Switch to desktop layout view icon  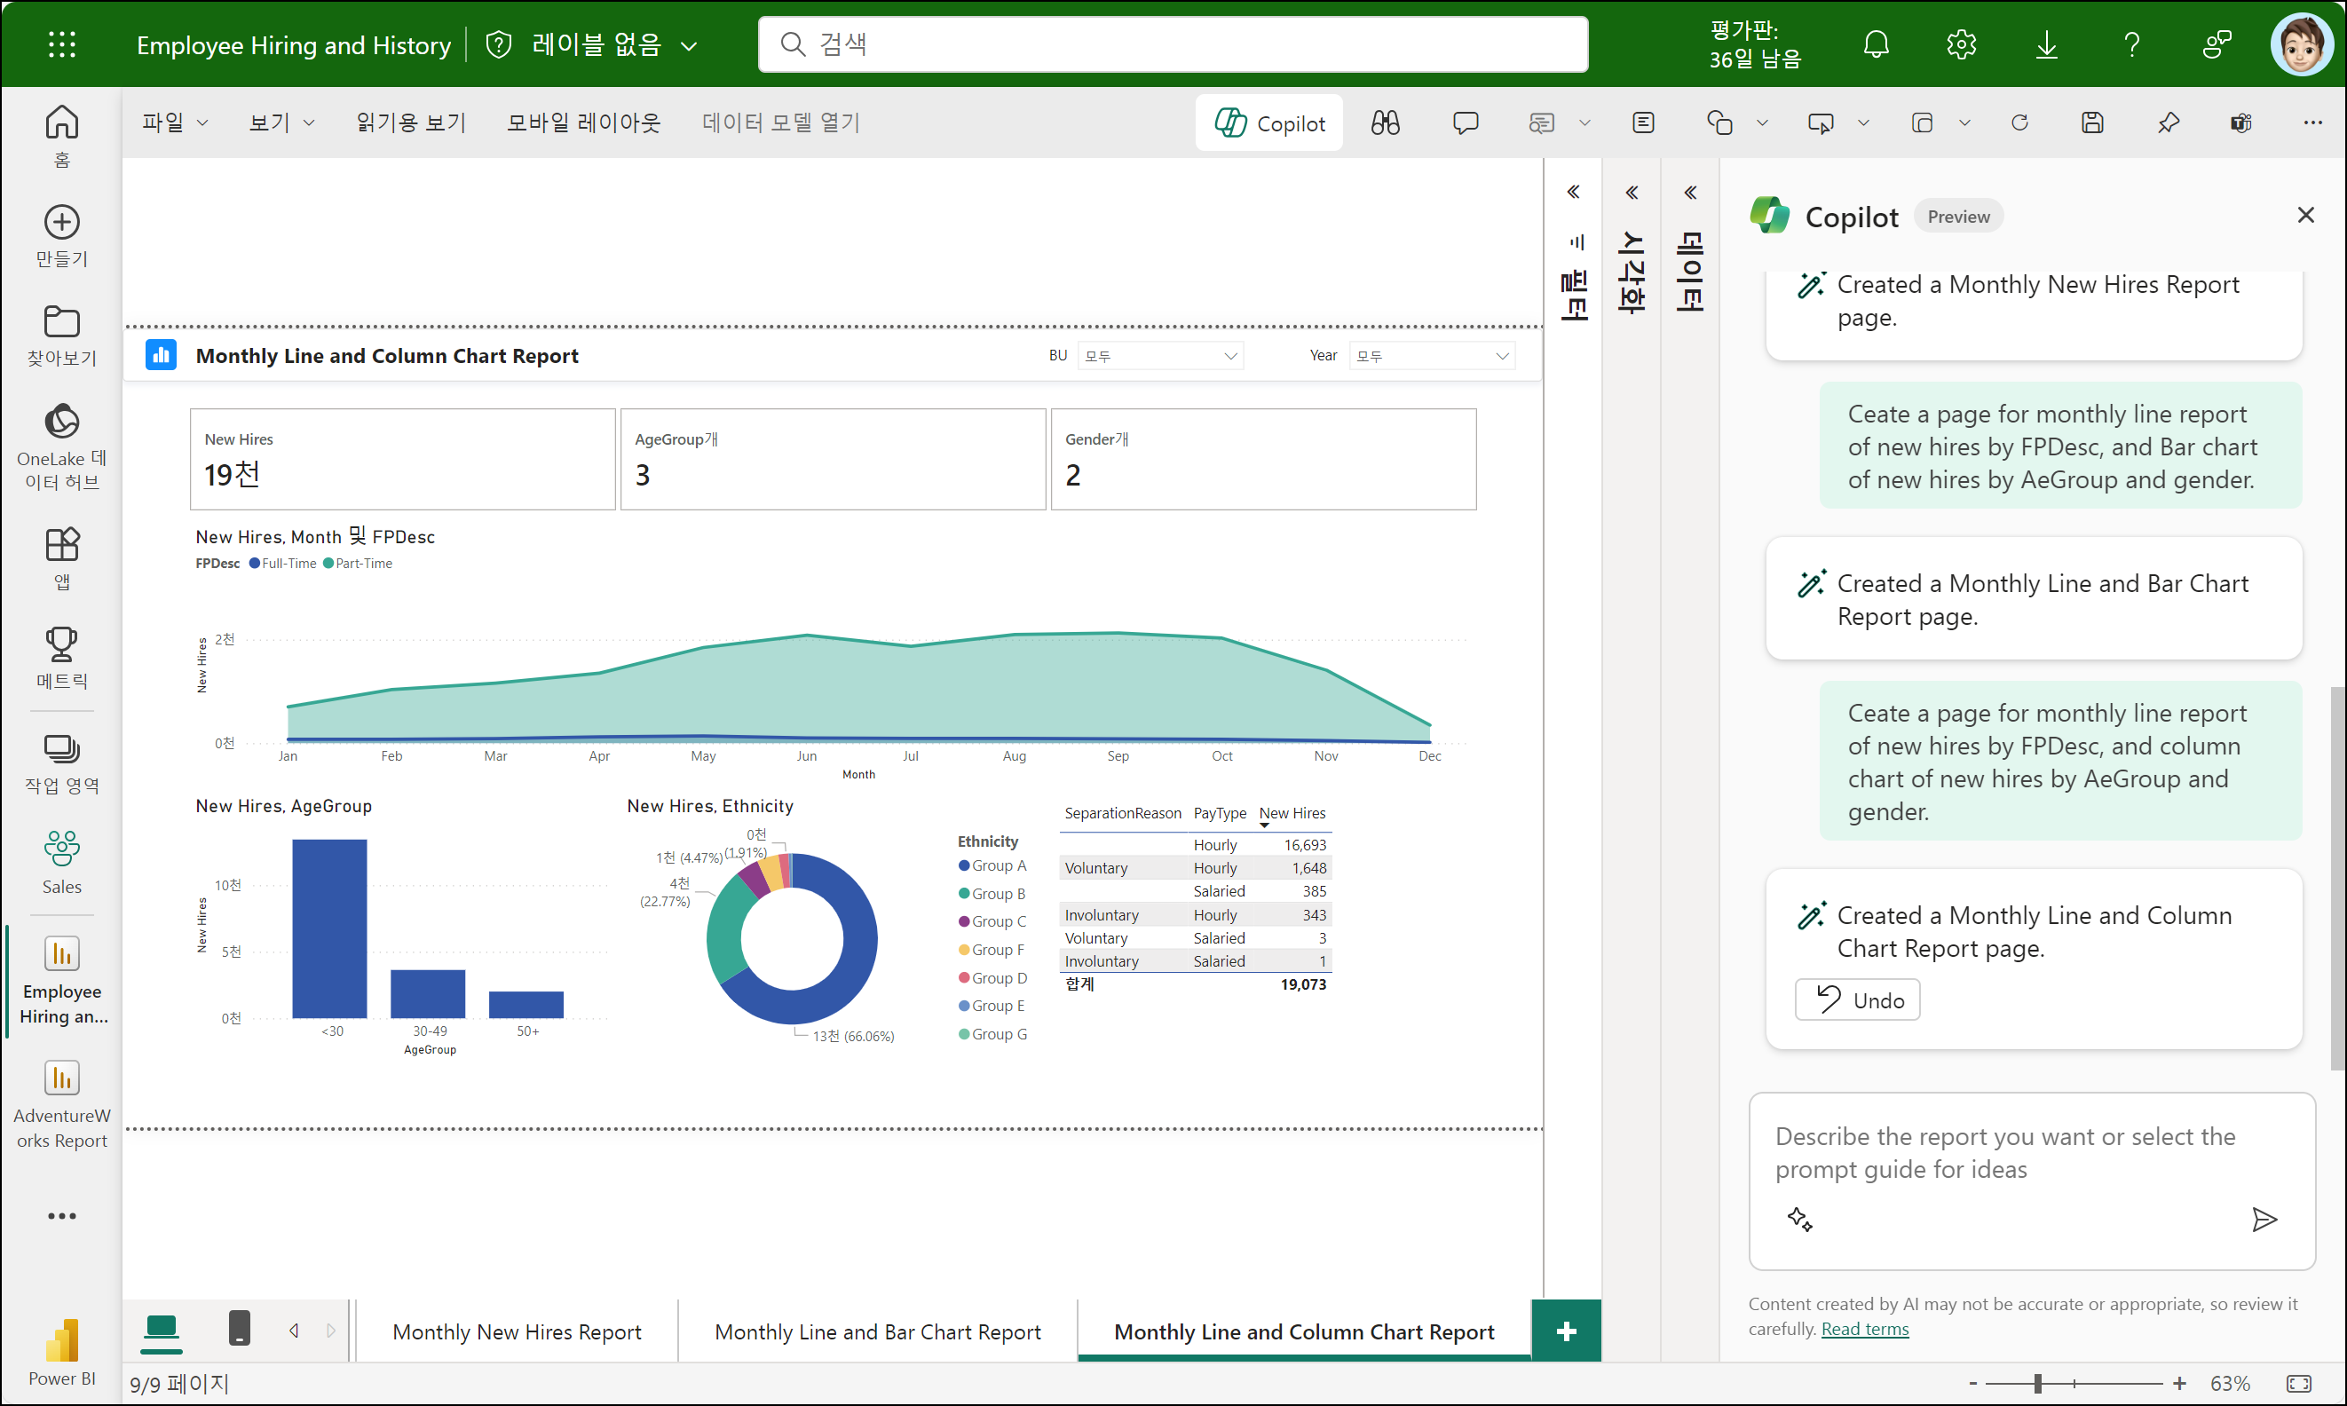click(x=161, y=1328)
